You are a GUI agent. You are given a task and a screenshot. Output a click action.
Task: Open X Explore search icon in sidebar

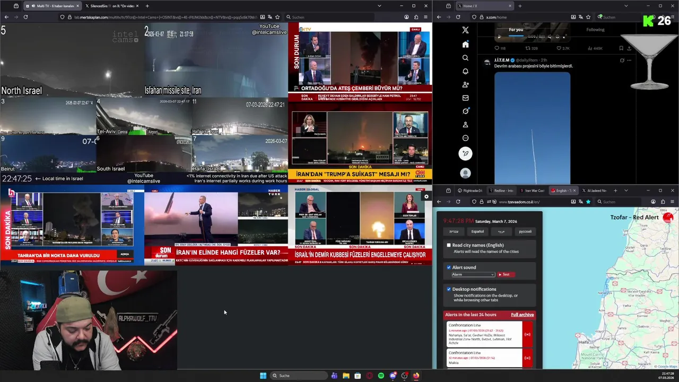(465, 58)
